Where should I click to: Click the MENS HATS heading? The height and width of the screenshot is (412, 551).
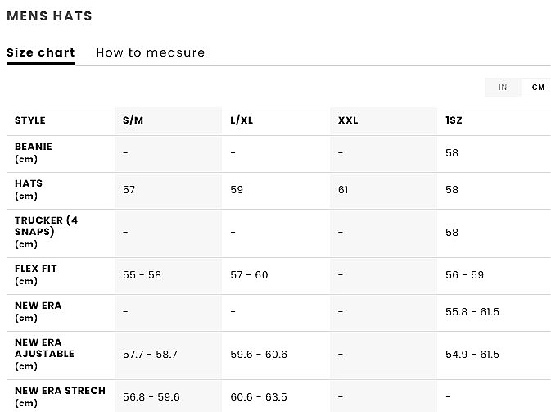click(x=49, y=16)
